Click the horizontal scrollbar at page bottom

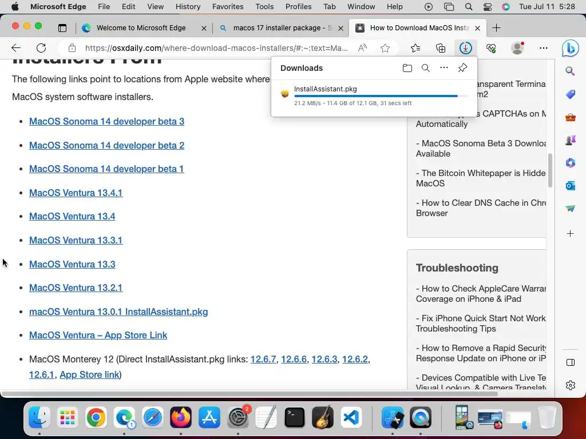250,393
